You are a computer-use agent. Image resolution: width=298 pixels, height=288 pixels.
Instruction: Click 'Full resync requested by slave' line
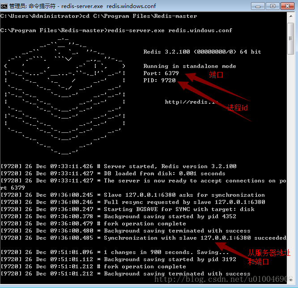[133, 202]
